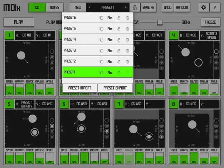This screenshot has height=168, width=224.
Task: Set pad 8 ANGLE slider value
Action: pos(214,158)
